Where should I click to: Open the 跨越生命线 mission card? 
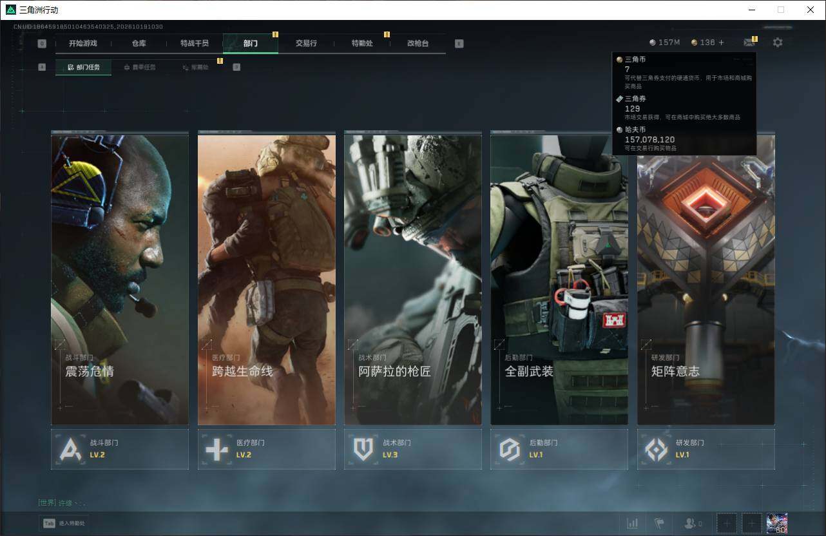click(x=267, y=278)
